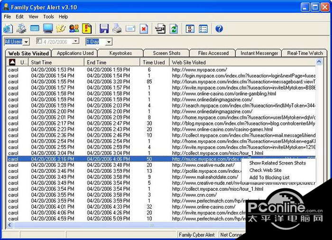This screenshot has width=332, height=240.
Task: Choose Add To Blocking List menu entry
Action: (269, 178)
